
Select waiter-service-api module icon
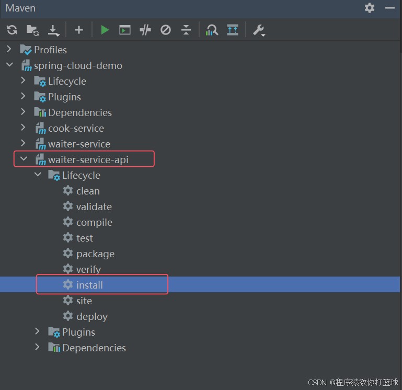(x=40, y=159)
